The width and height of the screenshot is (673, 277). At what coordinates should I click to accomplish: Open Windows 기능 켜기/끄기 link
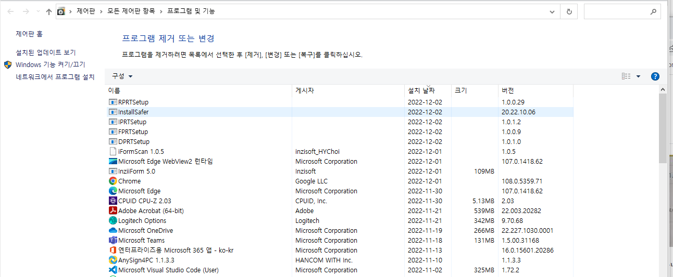51,64
